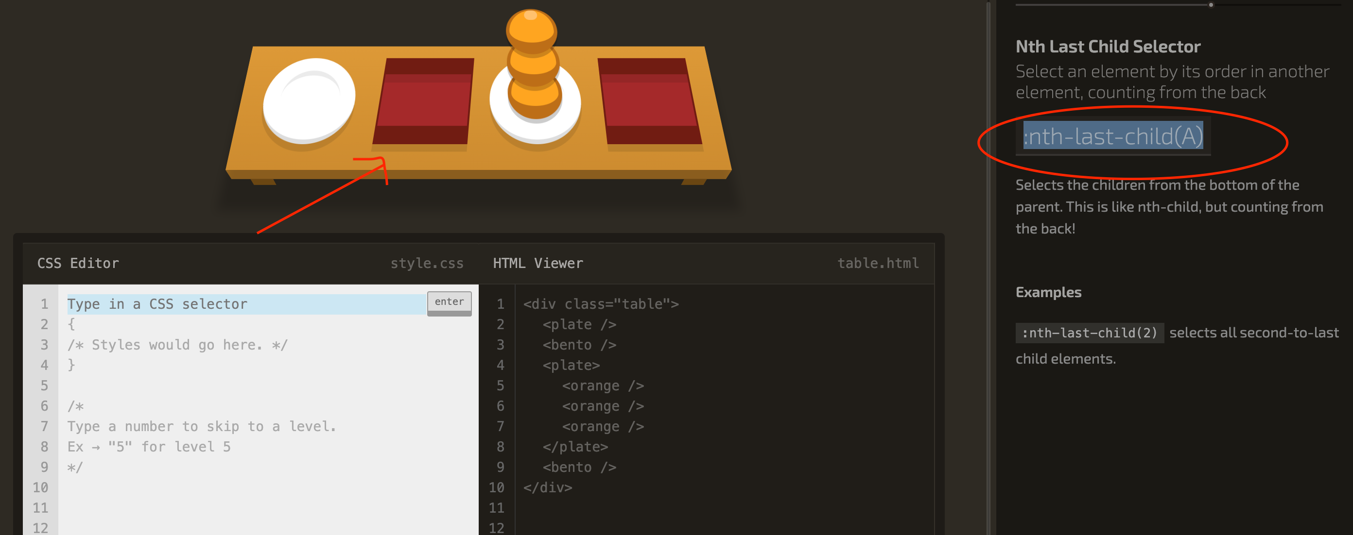
Task: Click the 'Nth Last Child Selector' heading
Action: [1108, 47]
